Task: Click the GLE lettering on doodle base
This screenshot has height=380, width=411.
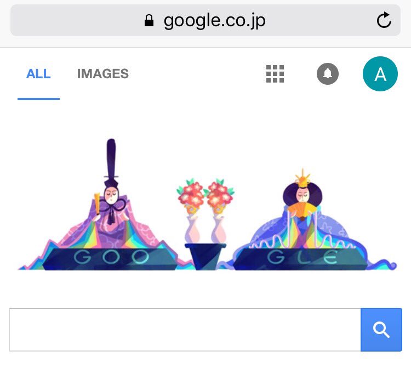Action: point(302,258)
